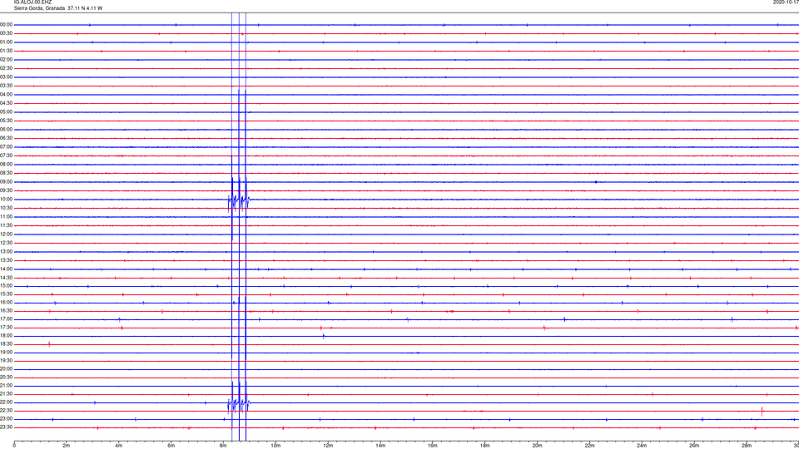Highlight the 19:30 row time
Screen dimensions: 799x449
tap(6, 360)
